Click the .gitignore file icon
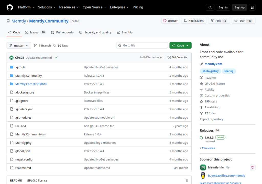 12,100
